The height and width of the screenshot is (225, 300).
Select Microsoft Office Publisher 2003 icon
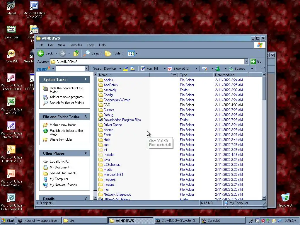click(x=11, y=202)
